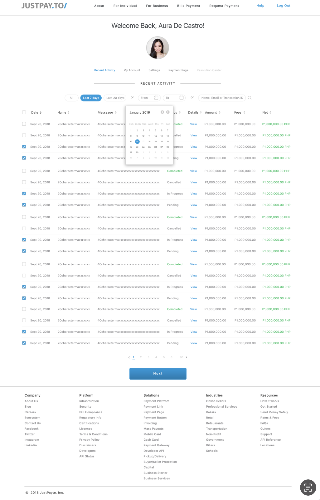
Task: Open Bills Payment in top navigation
Action: click(189, 6)
